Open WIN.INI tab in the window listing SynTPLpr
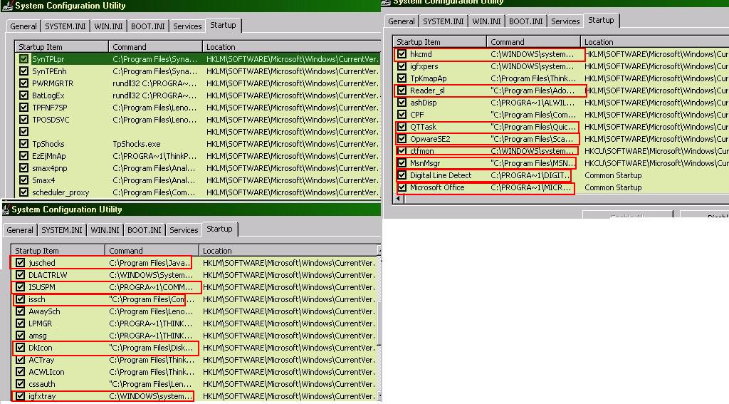The height and width of the screenshot is (404, 729). 108,26
